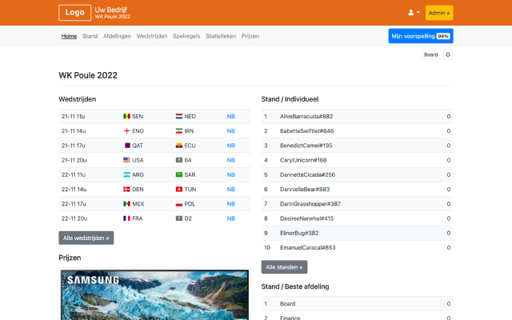Go to the Stand menu item
Viewport: 512px width, 320px height.
click(x=90, y=36)
